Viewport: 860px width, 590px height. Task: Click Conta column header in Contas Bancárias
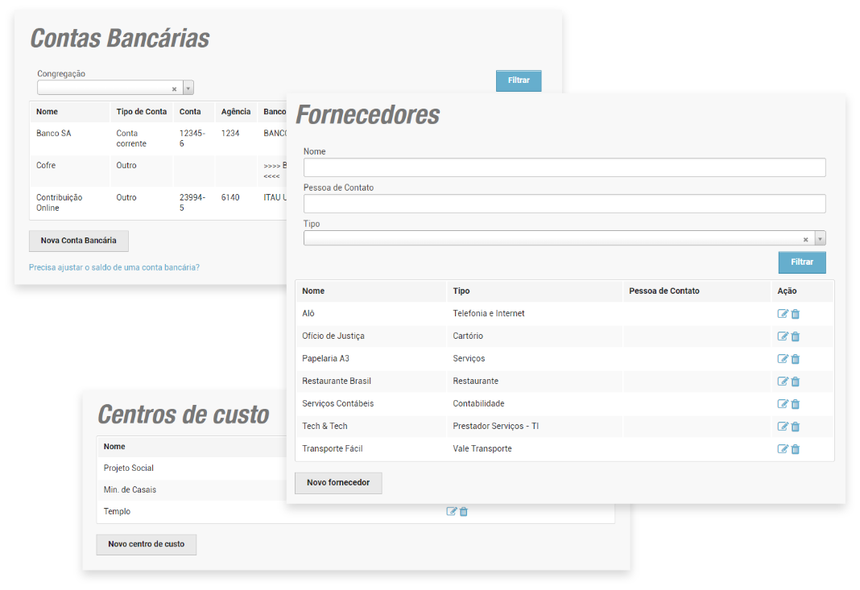(x=190, y=112)
